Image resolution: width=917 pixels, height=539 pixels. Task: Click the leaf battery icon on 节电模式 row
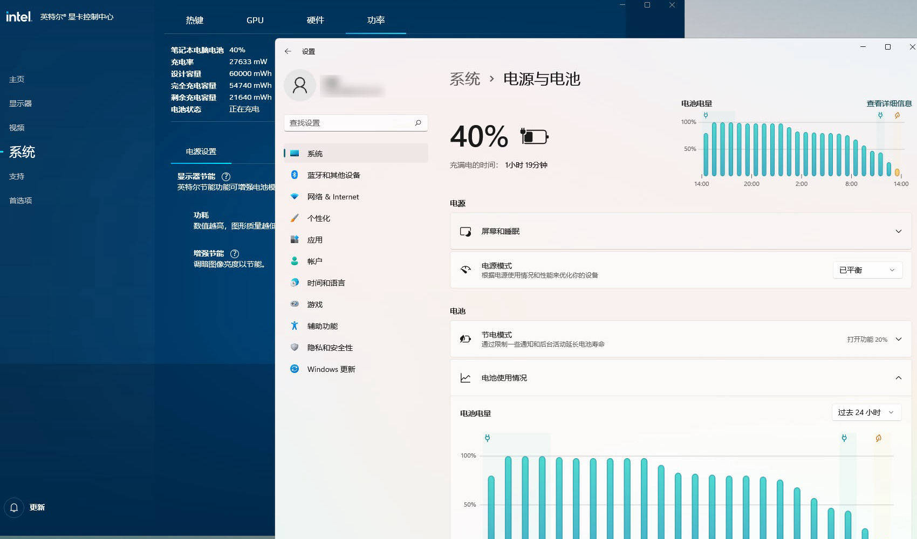click(466, 339)
